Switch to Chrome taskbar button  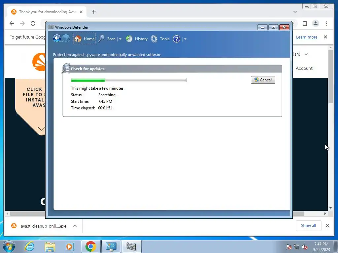[x=90, y=246]
